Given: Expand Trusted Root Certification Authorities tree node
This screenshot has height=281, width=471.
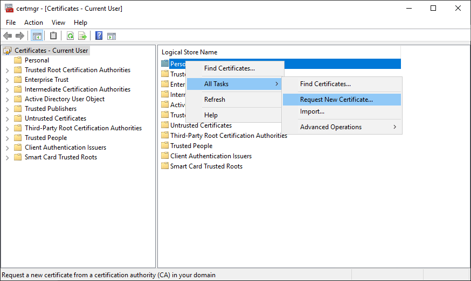Looking at the screenshot, I should [7, 70].
